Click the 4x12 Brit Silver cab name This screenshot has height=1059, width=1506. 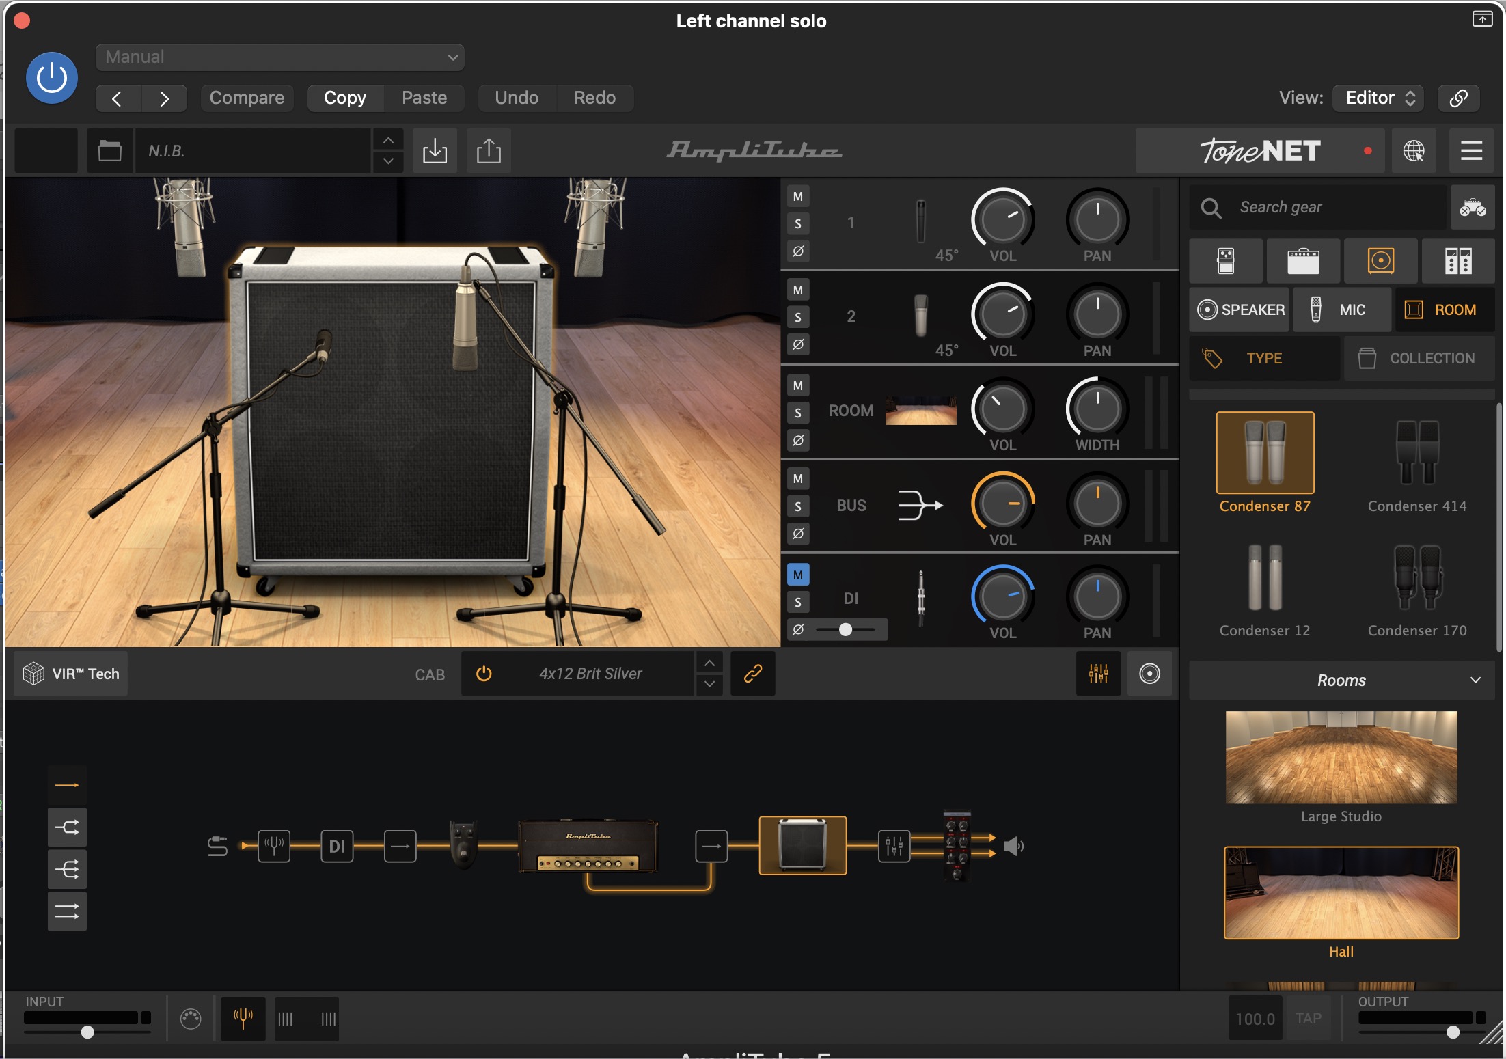tap(590, 674)
